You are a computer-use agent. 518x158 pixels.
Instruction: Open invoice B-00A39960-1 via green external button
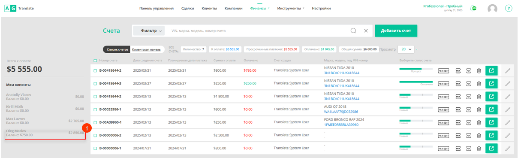pos(491,122)
